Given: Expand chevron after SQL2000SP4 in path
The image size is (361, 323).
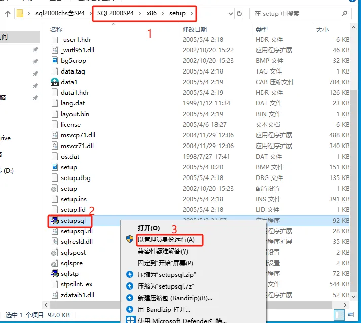Looking at the screenshot, I should (x=140, y=13).
